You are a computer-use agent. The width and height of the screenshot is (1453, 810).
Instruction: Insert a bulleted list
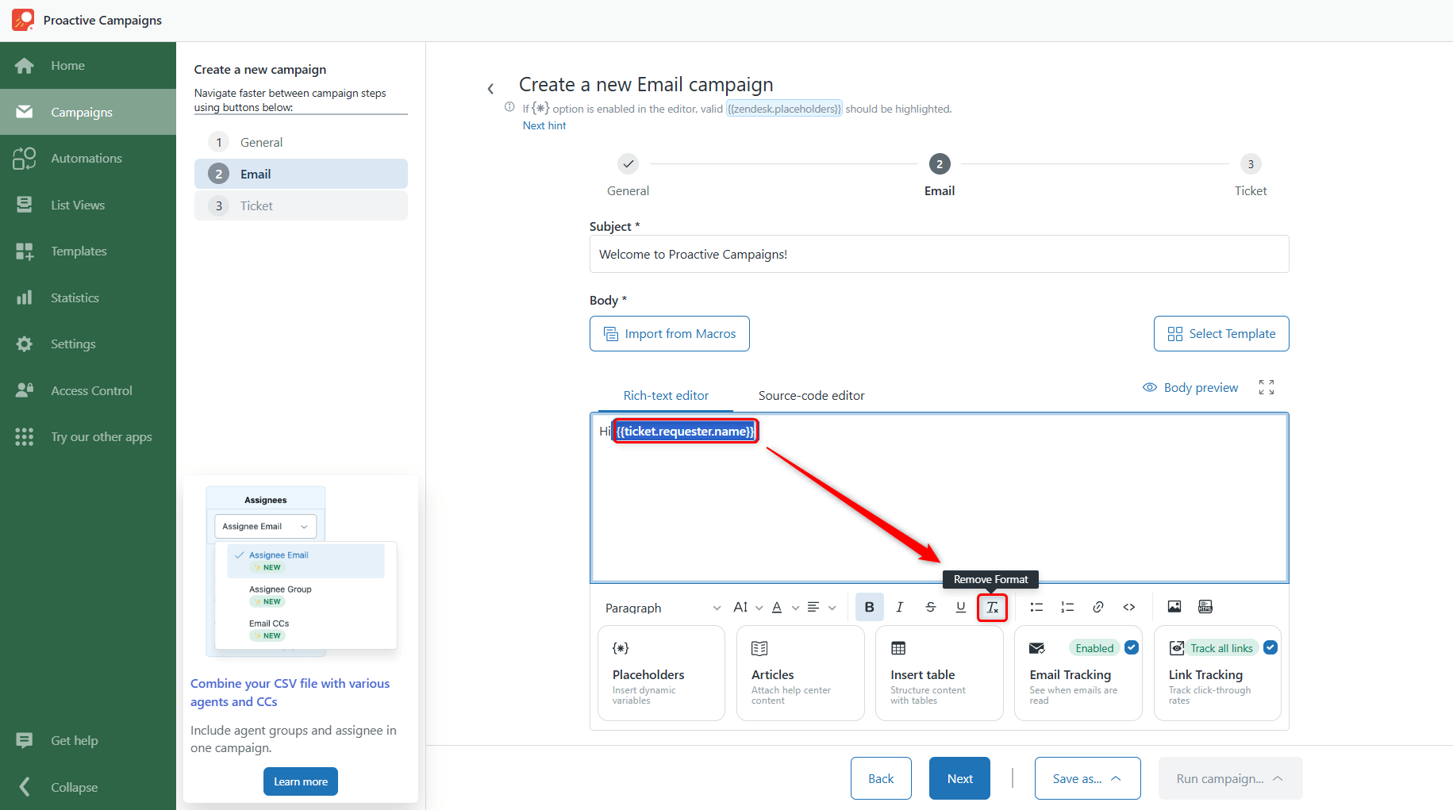tap(1036, 607)
